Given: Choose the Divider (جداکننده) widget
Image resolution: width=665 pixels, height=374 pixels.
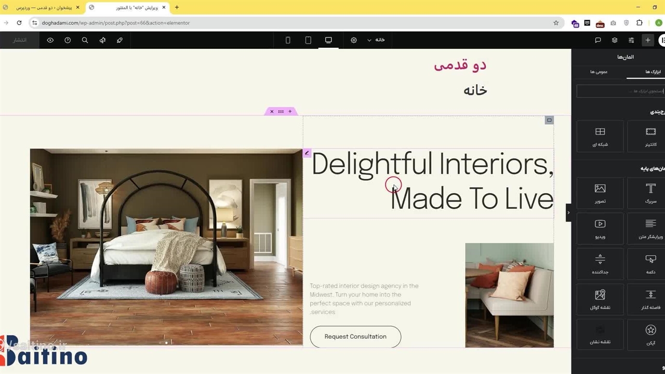Looking at the screenshot, I should [x=600, y=264].
